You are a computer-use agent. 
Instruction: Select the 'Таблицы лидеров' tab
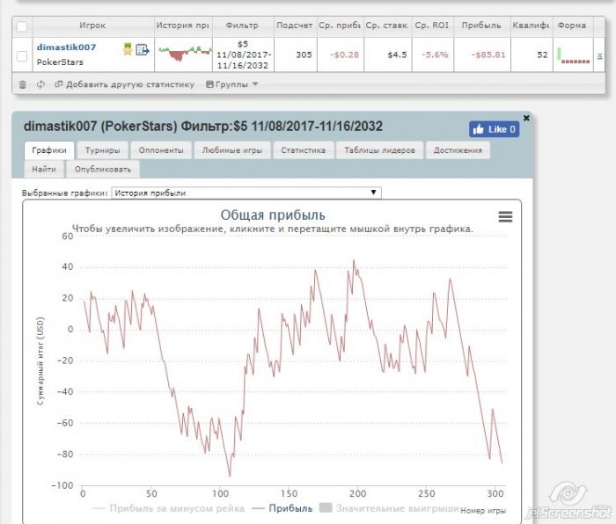(379, 150)
